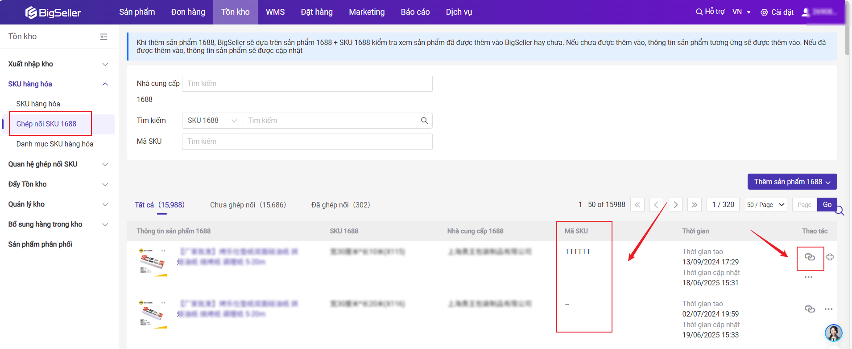Focus the Mã SKU search field
Viewport: 852px width, 349px height.
pos(307,142)
